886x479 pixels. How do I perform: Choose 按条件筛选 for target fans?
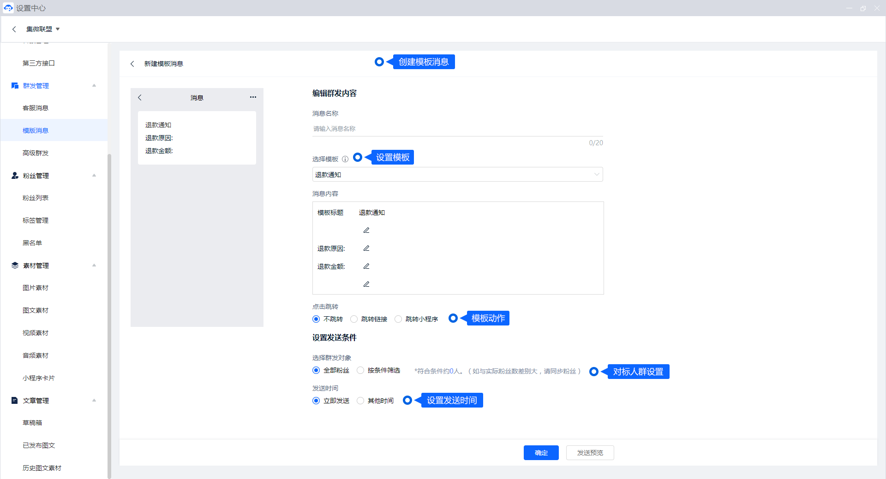click(x=360, y=370)
